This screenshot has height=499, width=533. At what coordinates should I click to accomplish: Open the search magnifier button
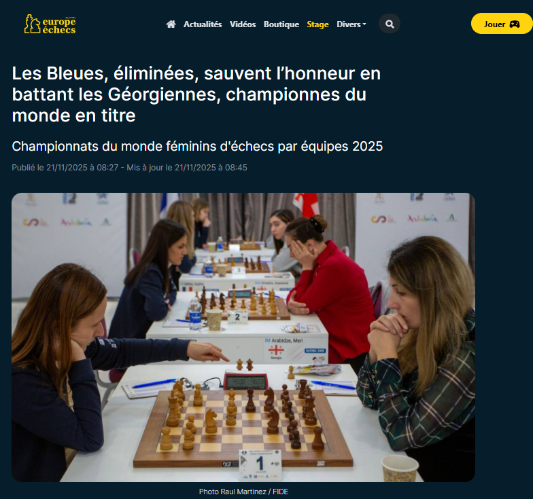(390, 24)
